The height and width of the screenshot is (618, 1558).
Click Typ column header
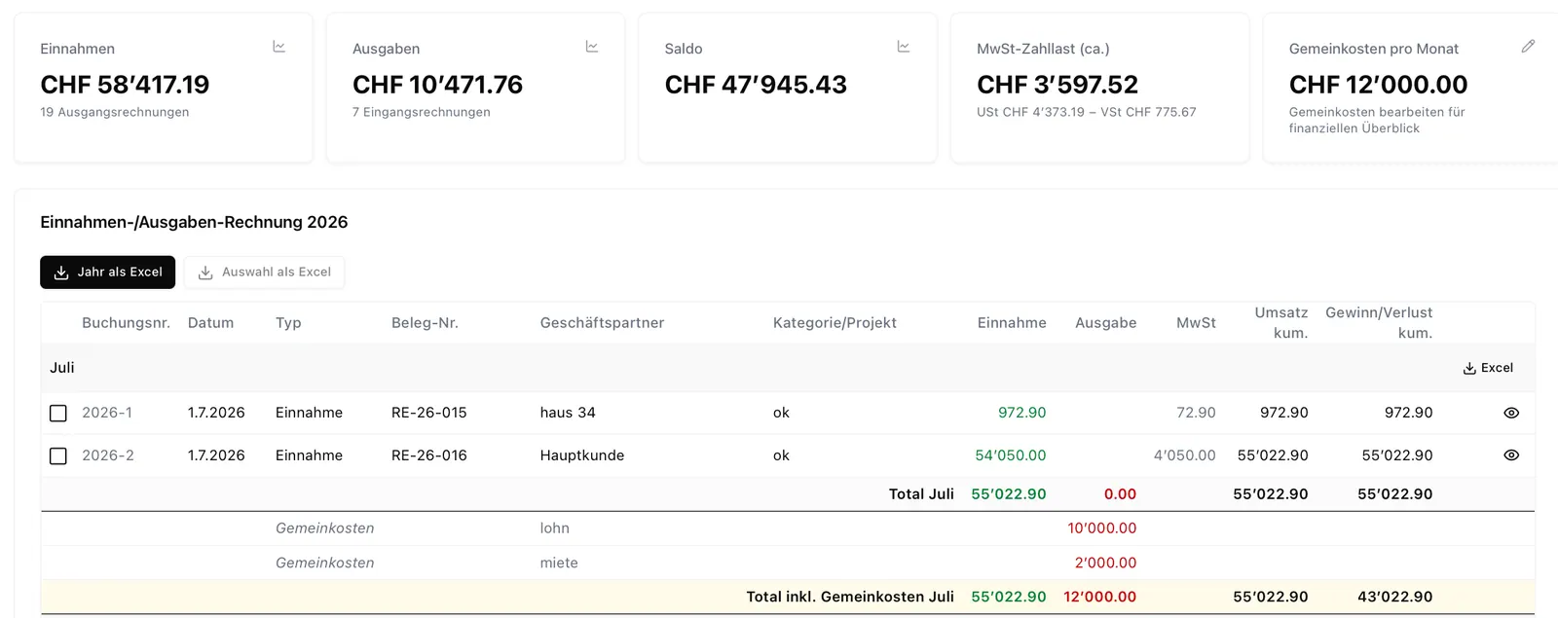point(288,323)
